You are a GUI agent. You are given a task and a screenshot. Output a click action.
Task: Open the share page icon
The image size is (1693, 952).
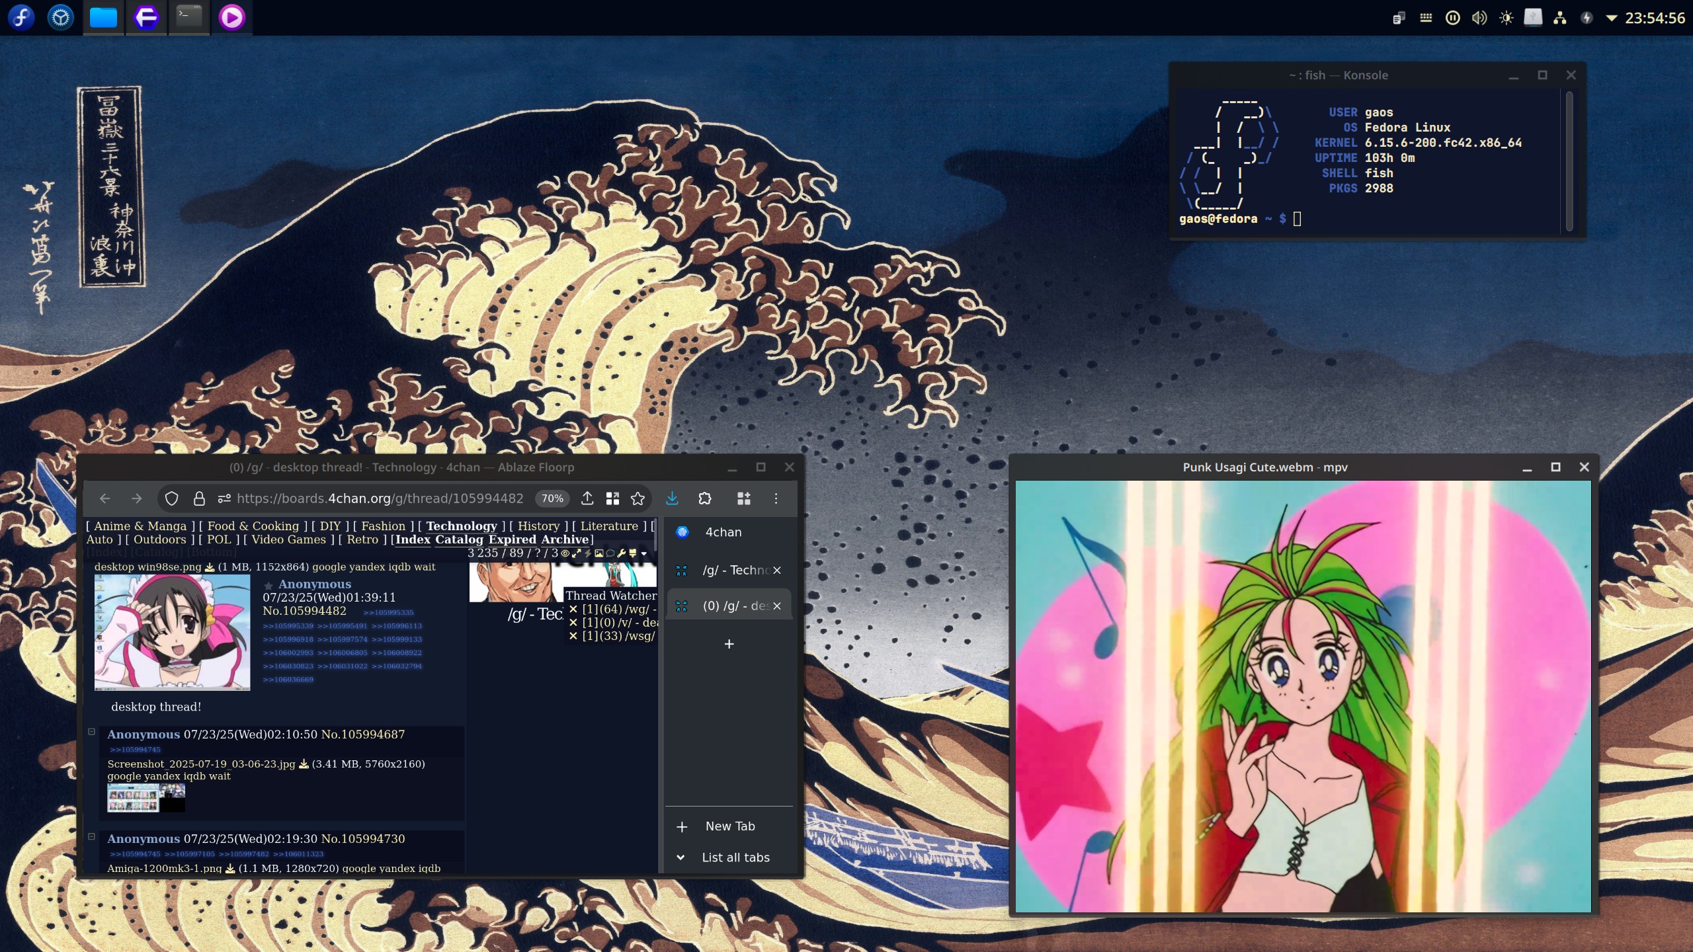click(x=587, y=498)
